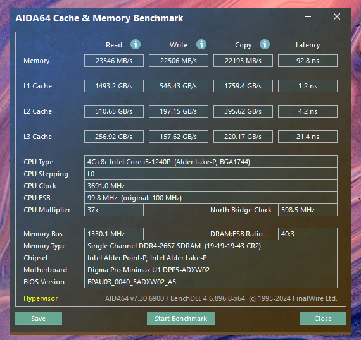This screenshot has height=340, width=361.
Task: Click the L2 Cache copy 395.62 GB/s
Action: [x=243, y=111]
